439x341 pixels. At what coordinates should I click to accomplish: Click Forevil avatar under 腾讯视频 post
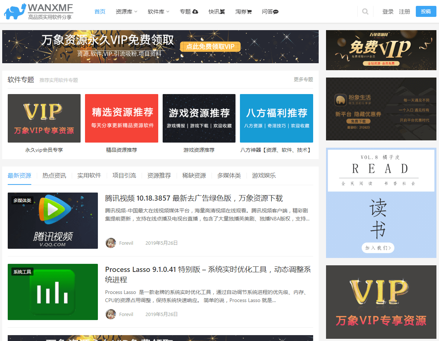111,243
